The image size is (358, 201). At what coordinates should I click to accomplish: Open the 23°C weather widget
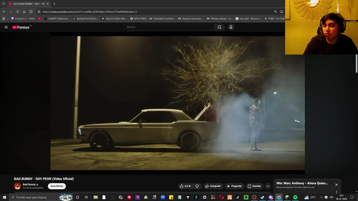tap(310, 197)
